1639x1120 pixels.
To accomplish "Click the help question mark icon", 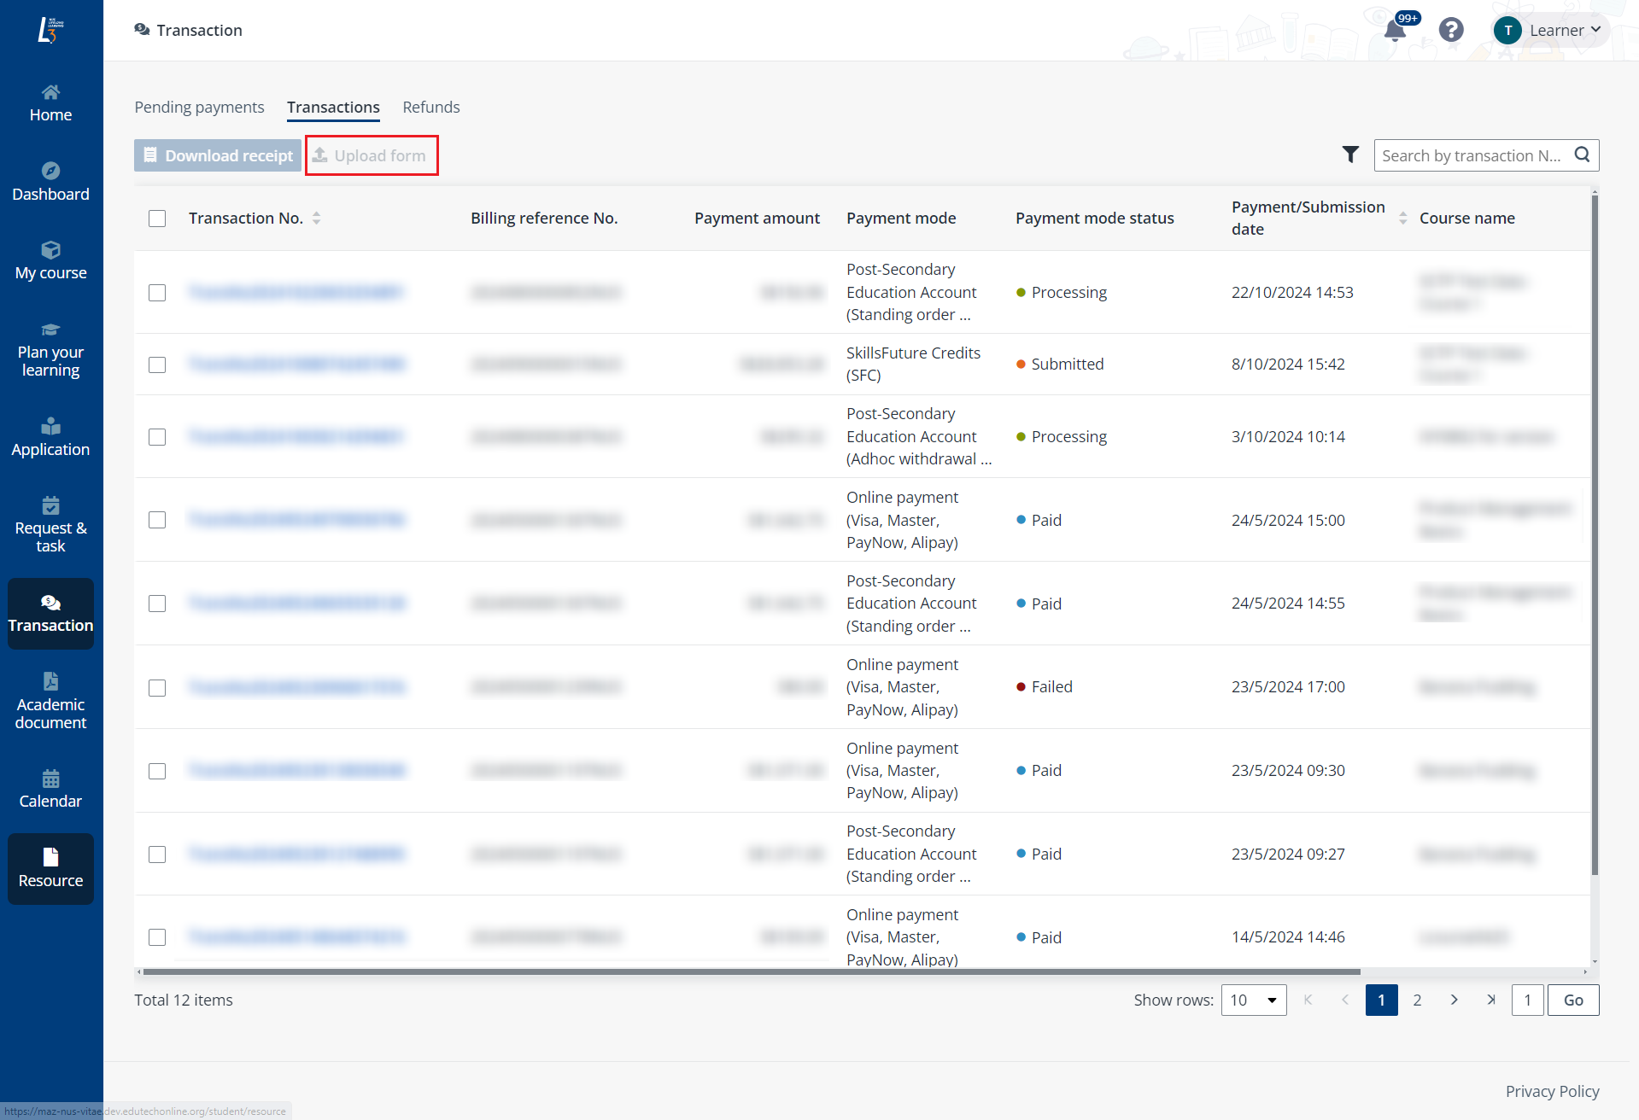I will pyautogui.click(x=1451, y=29).
